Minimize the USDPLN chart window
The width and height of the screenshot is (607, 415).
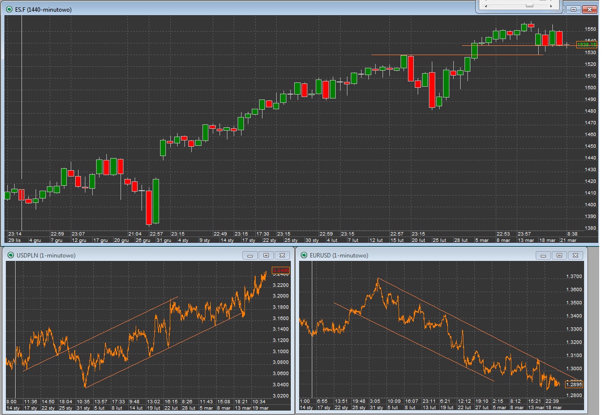coord(250,255)
